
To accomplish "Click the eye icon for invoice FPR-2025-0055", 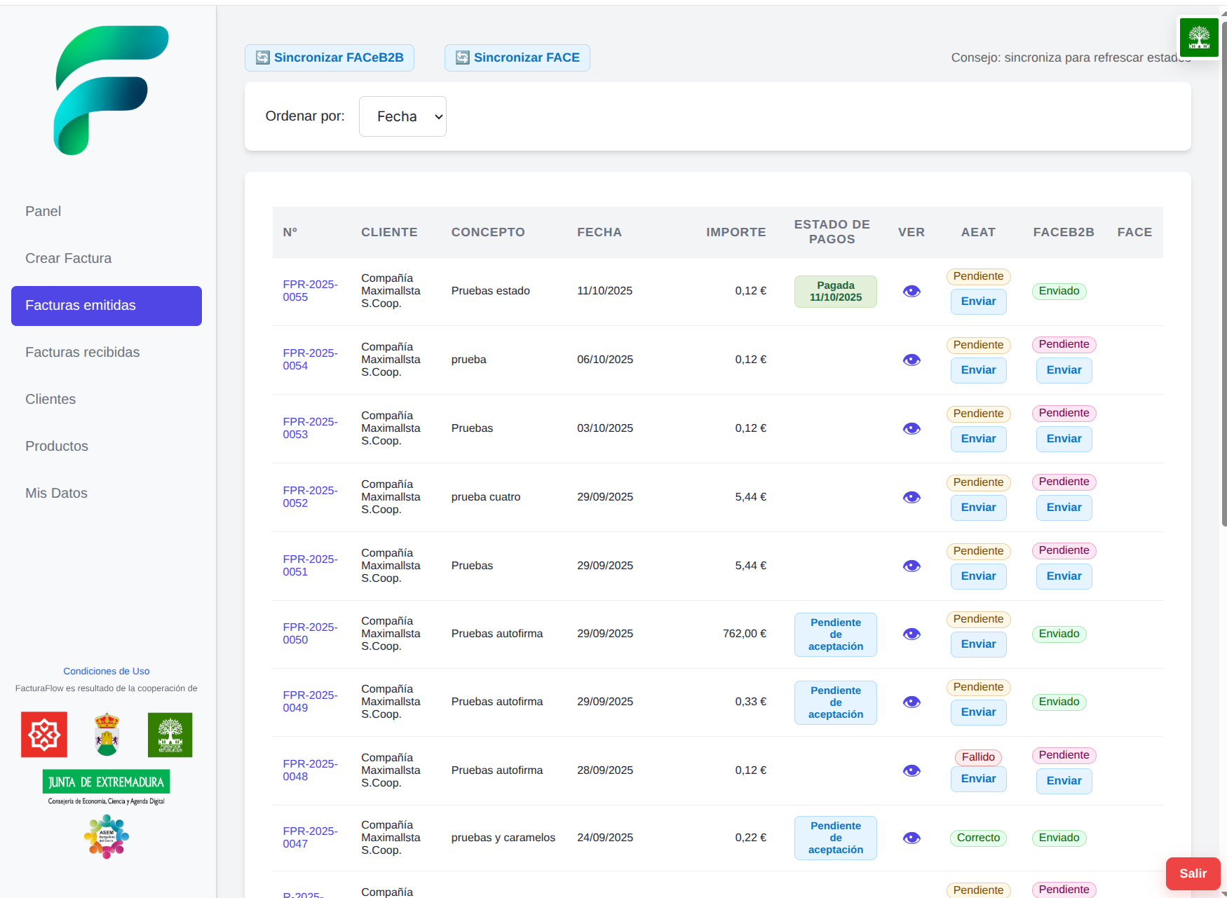I will pos(911,292).
